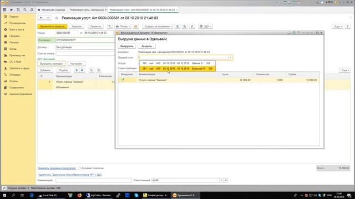Open attached files paperclip icon

coord(192,27)
